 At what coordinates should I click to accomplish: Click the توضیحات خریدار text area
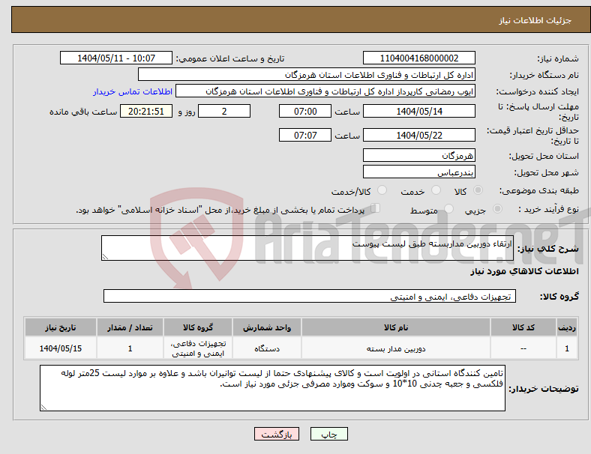click(x=272, y=388)
